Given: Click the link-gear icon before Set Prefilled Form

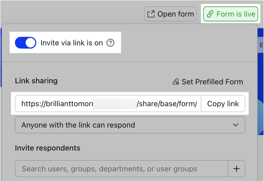Looking at the screenshot, I should [176, 82].
